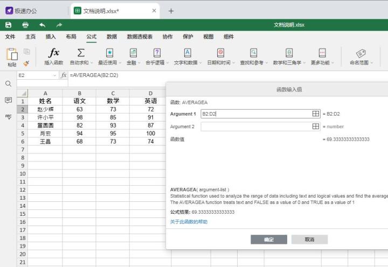Image resolution: width=388 pixels, height=267 pixels.
Task: Expand the text and data dropdown arrow
Action: tap(200, 63)
